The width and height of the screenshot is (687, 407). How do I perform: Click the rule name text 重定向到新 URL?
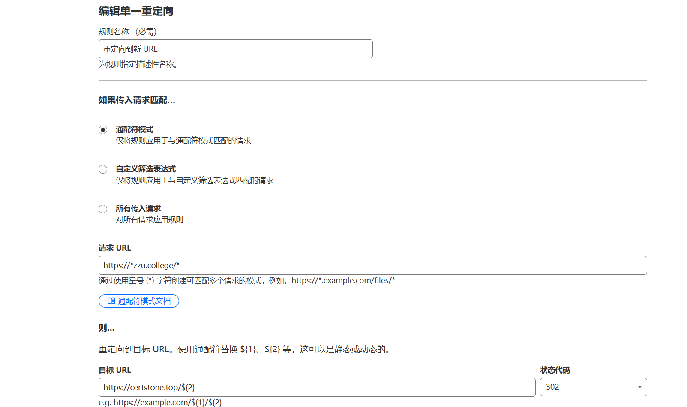click(x=130, y=49)
